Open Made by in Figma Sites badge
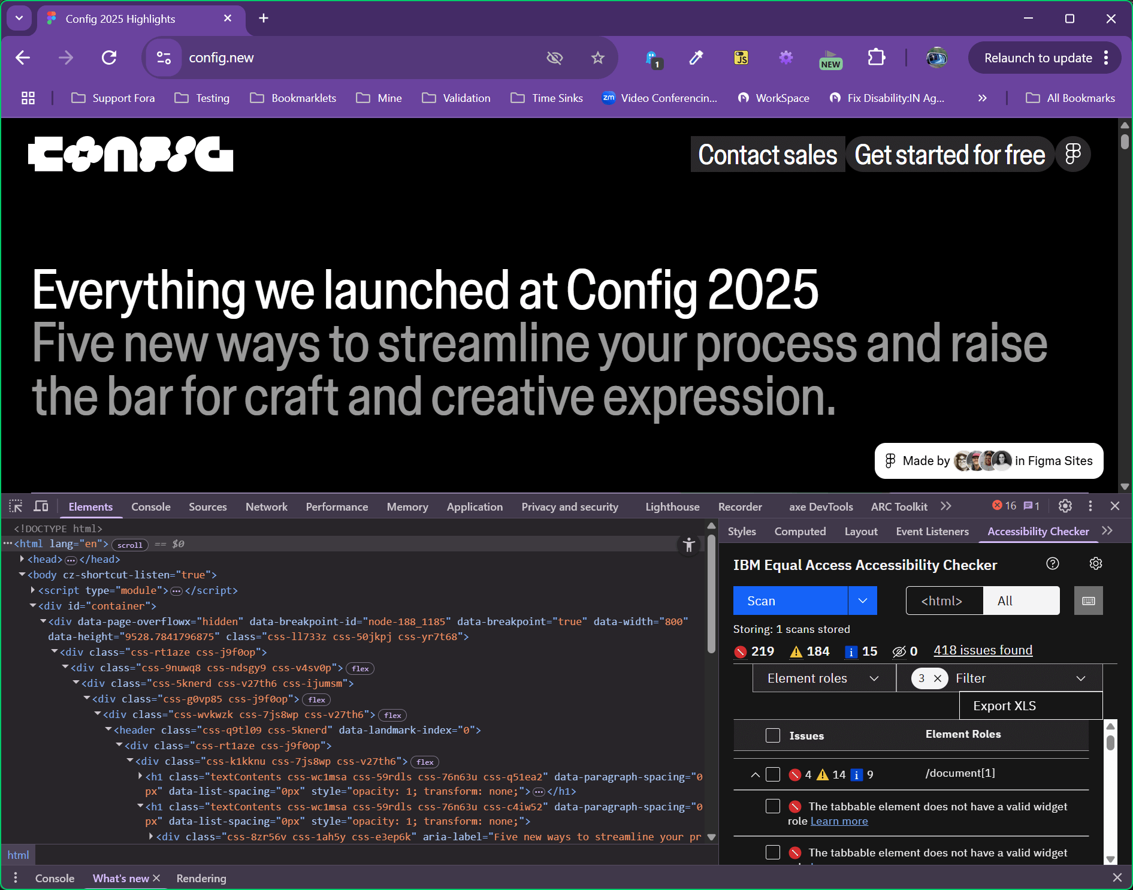This screenshot has height=890, width=1133. [x=989, y=460]
